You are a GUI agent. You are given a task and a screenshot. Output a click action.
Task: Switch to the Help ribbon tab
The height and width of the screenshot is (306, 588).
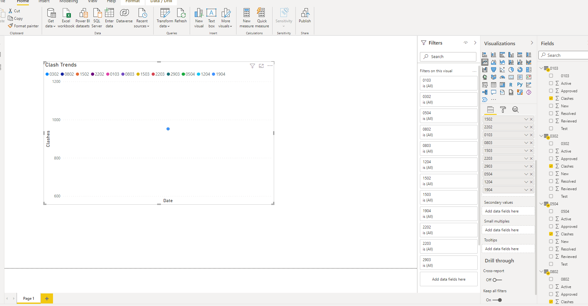coord(111,1)
